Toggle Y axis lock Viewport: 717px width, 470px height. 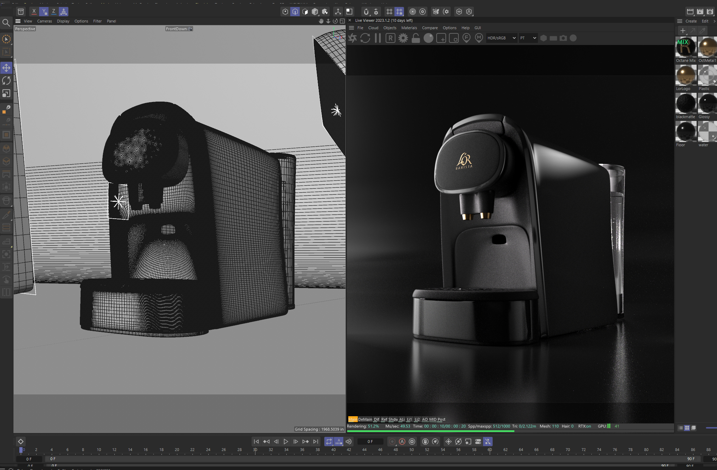(44, 11)
